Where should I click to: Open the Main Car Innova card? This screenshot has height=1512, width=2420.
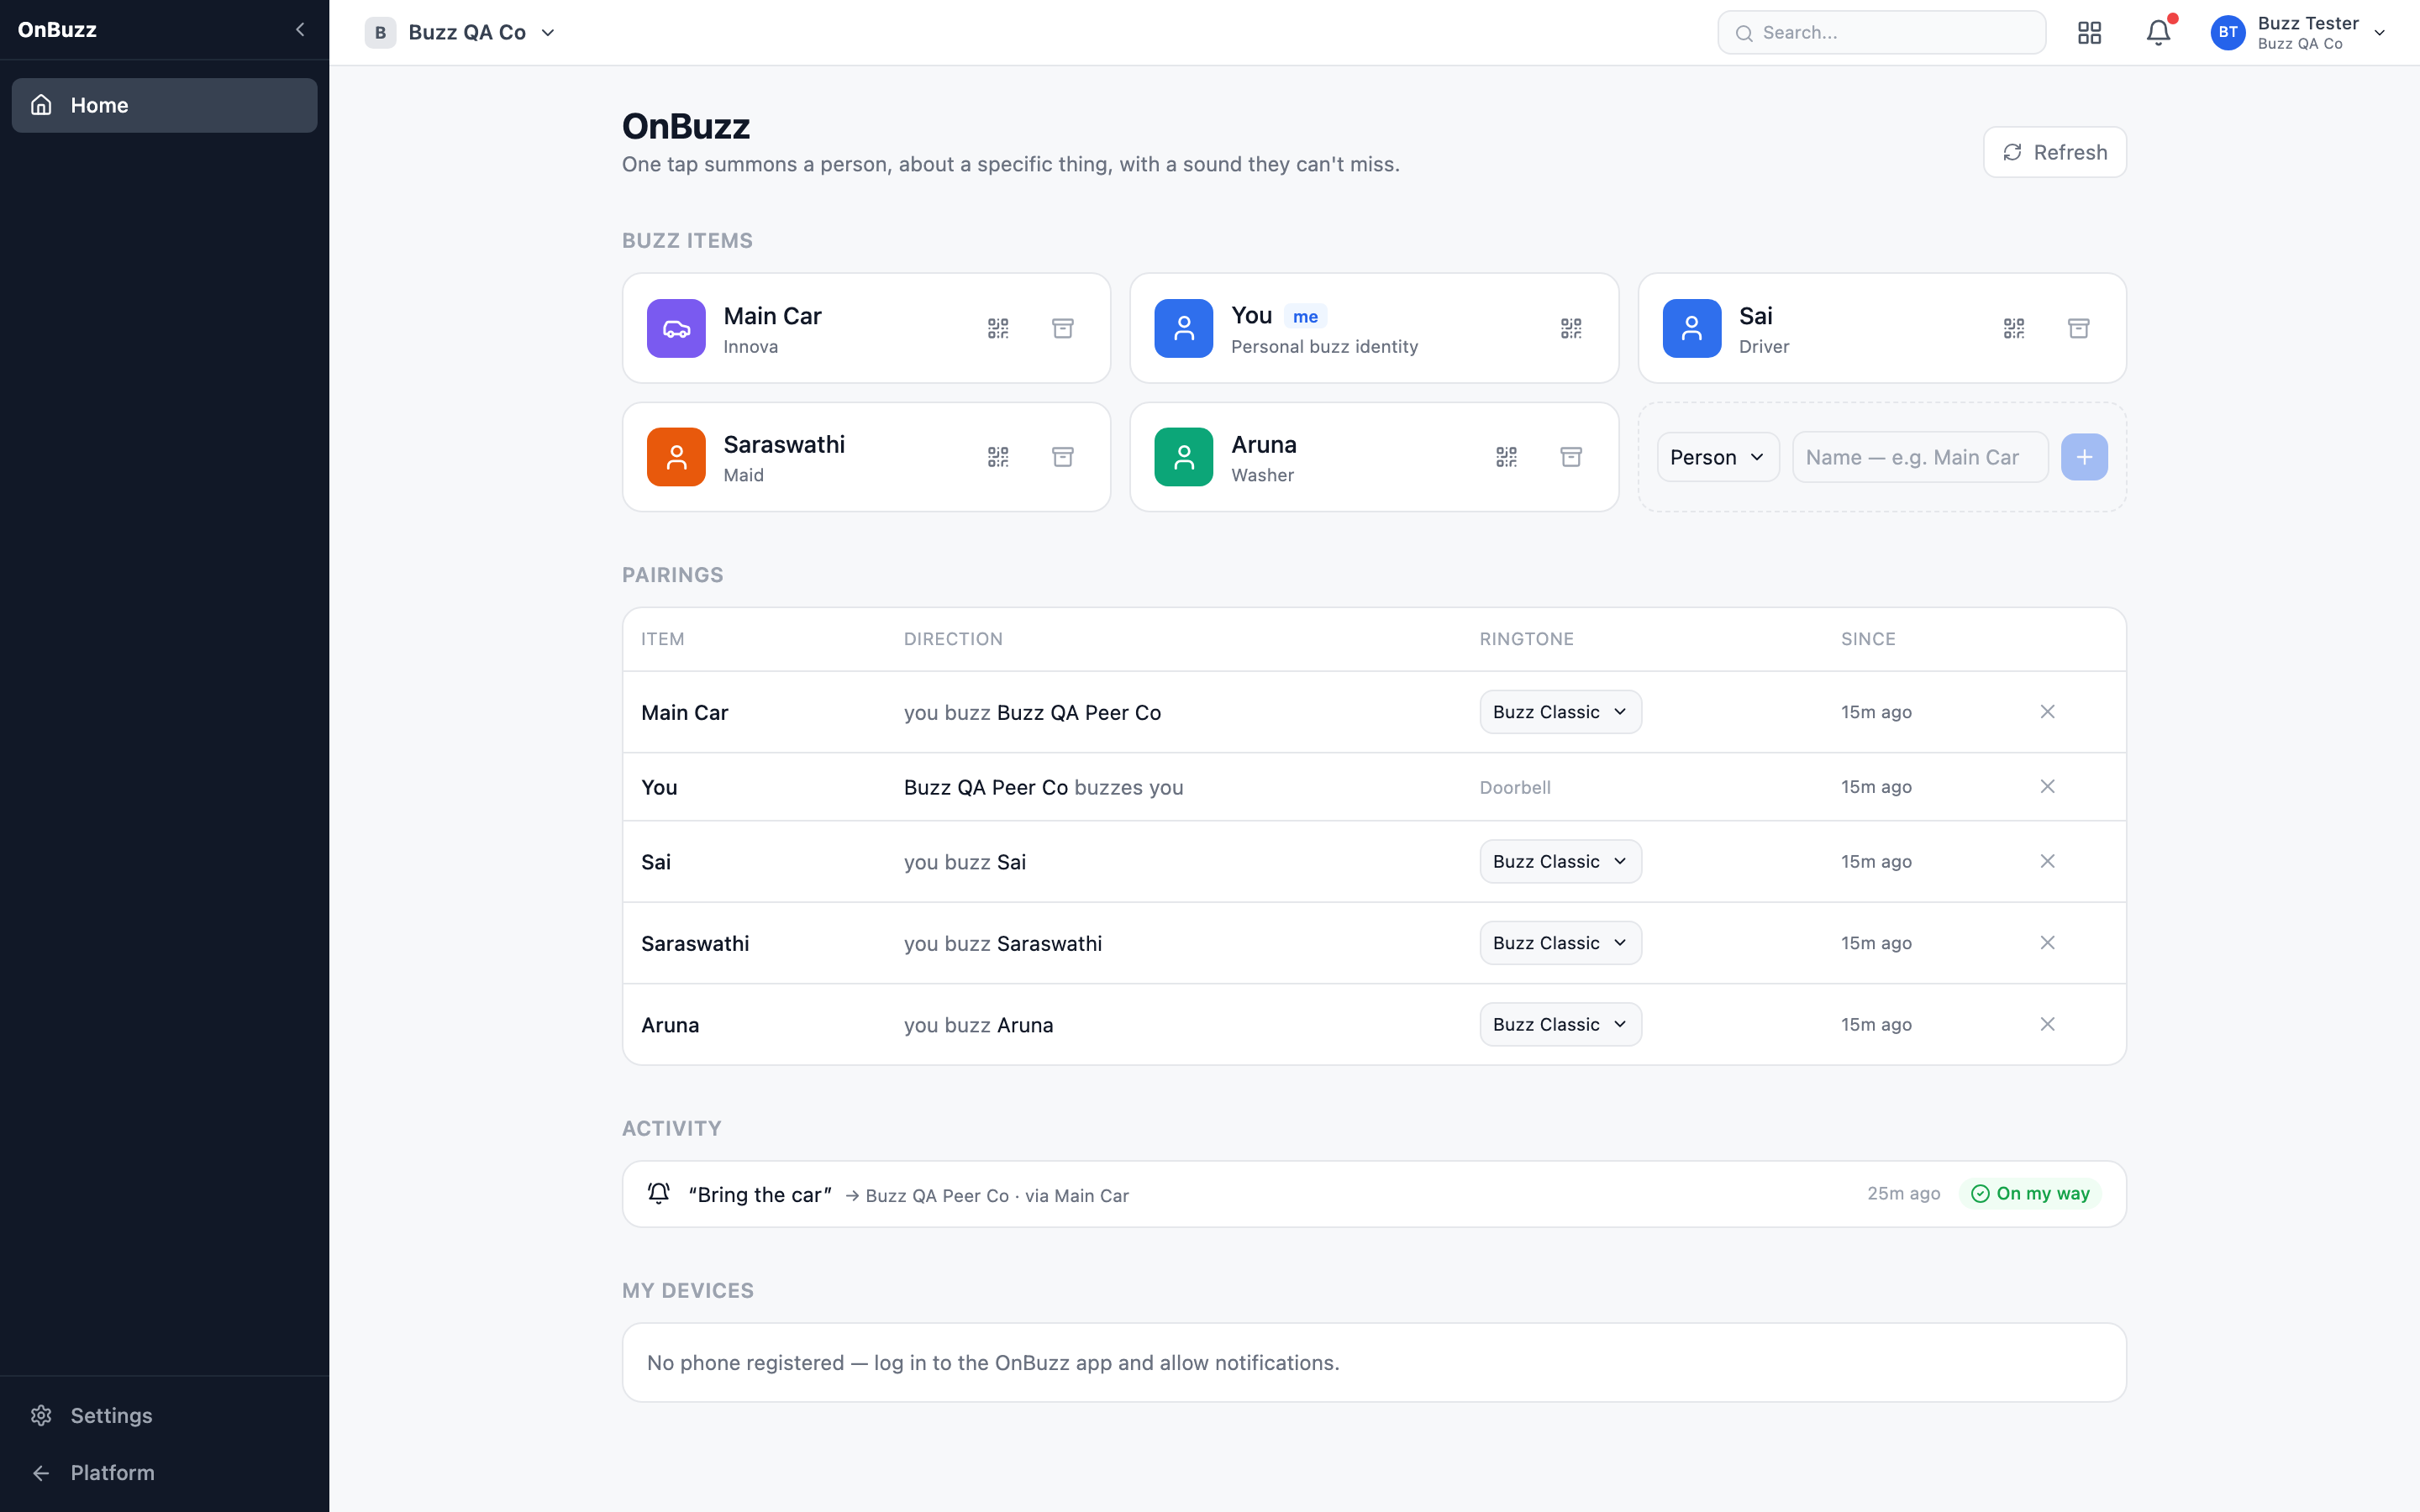866,328
